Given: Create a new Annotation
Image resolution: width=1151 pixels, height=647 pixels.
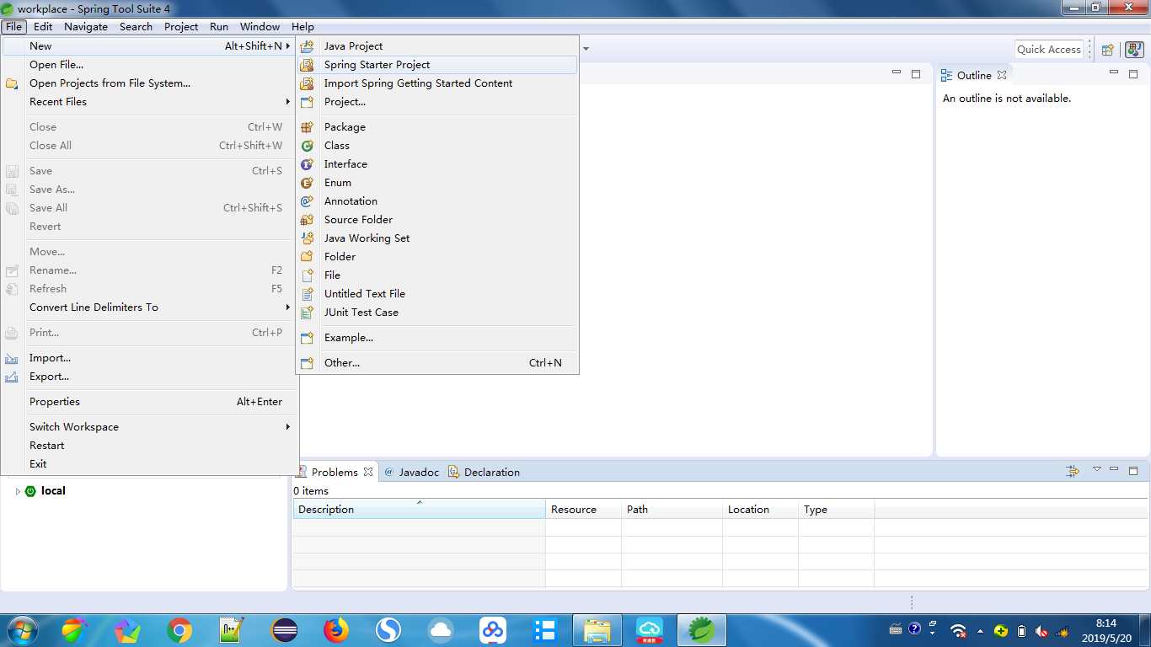Looking at the screenshot, I should (x=437, y=201).
